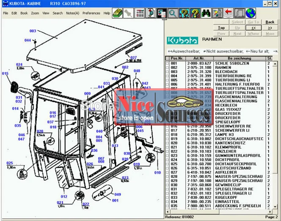Click the horizontal scrollbar left arrow
This screenshot has height=221, width=281.
[168, 212]
